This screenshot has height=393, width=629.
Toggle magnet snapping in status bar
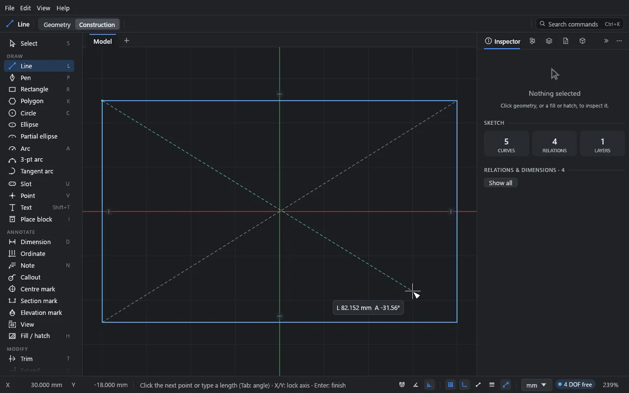tap(402, 385)
